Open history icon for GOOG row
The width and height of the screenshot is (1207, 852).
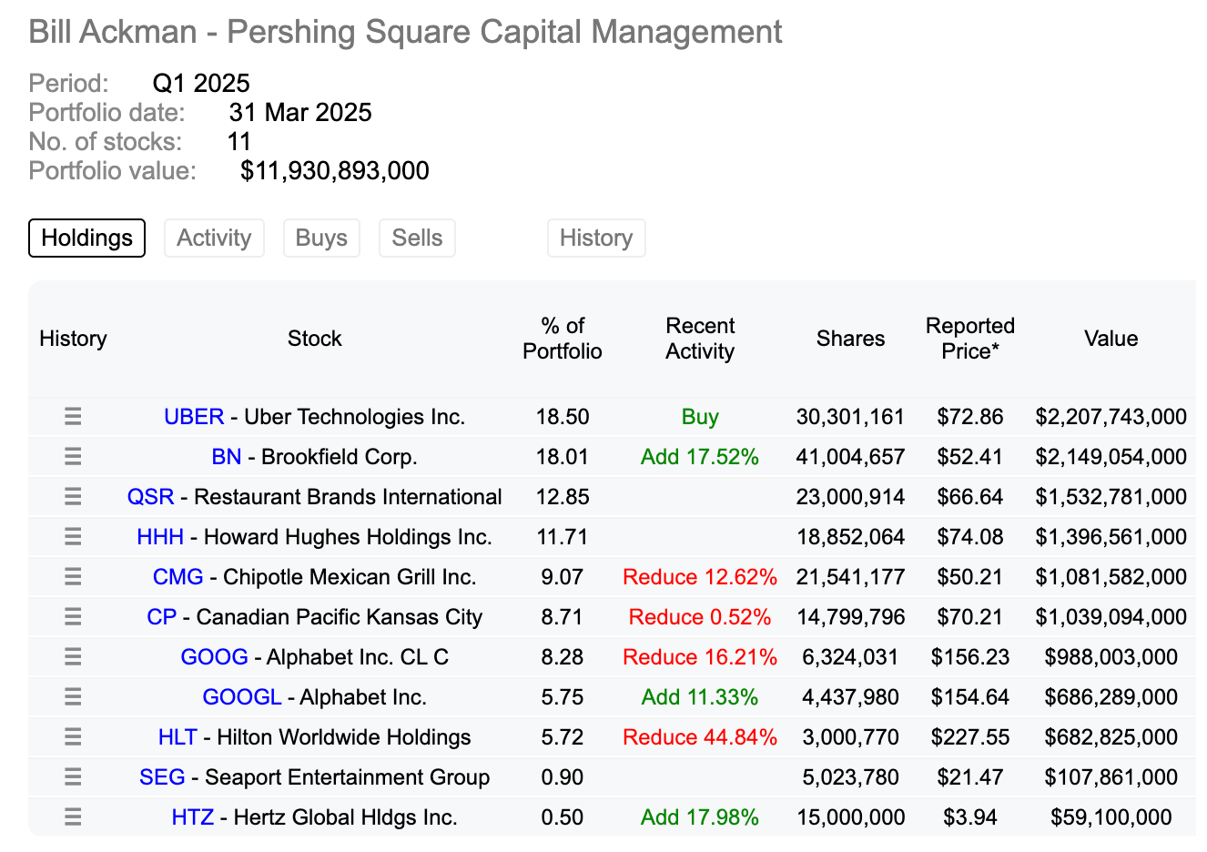point(73,657)
